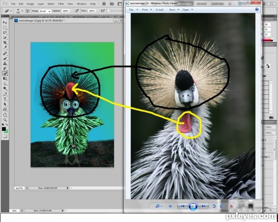Open Photoshop Select menu
Image resolution: width=278 pixels, height=222 pixels.
pyautogui.click(x=51, y=4)
